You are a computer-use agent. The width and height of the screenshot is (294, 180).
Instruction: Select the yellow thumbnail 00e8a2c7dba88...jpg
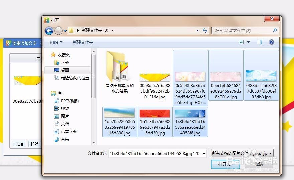click(155, 86)
